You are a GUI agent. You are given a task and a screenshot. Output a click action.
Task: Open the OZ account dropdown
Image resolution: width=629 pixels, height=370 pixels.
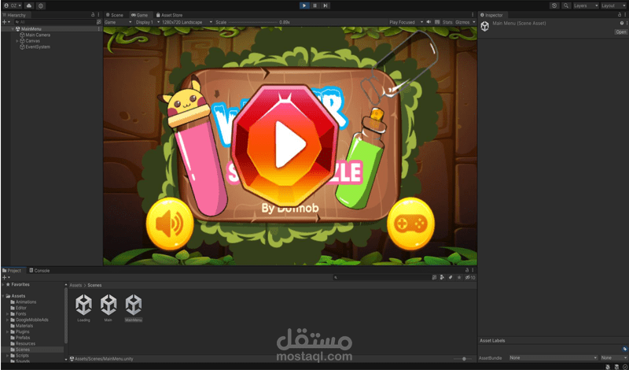point(12,6)
